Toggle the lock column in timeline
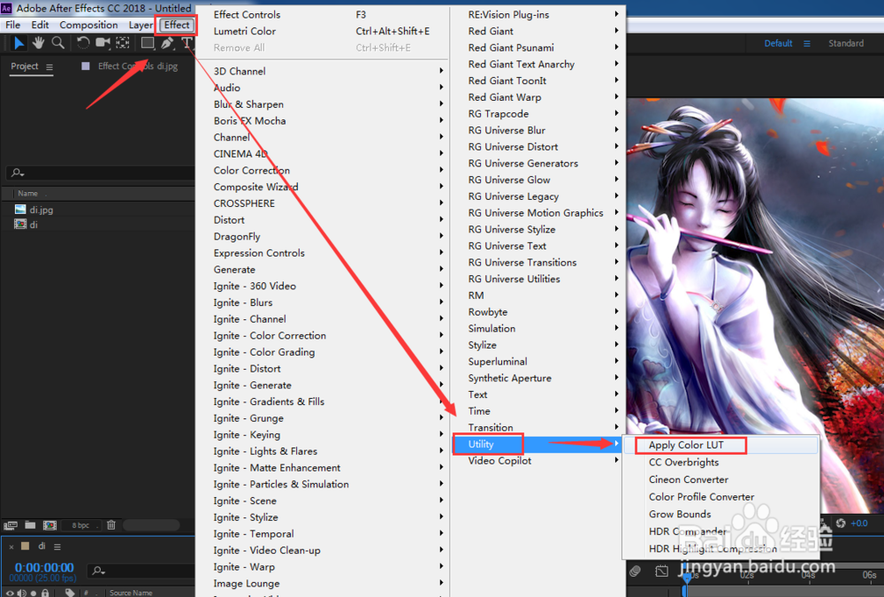Screen dimensions: 884x597 click(45, 593)
